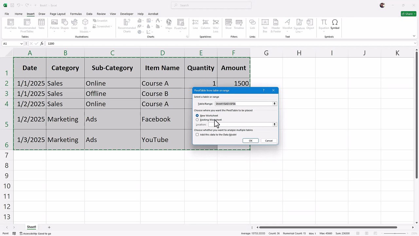Click the Search box in title bar
419x236 pixels.
211,5
